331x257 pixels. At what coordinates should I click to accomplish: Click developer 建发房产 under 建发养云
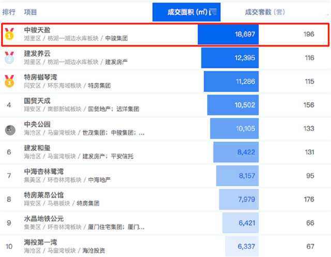tap(116, 62)
